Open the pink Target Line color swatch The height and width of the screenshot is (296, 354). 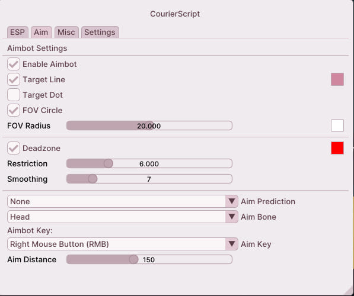[337, 79]
